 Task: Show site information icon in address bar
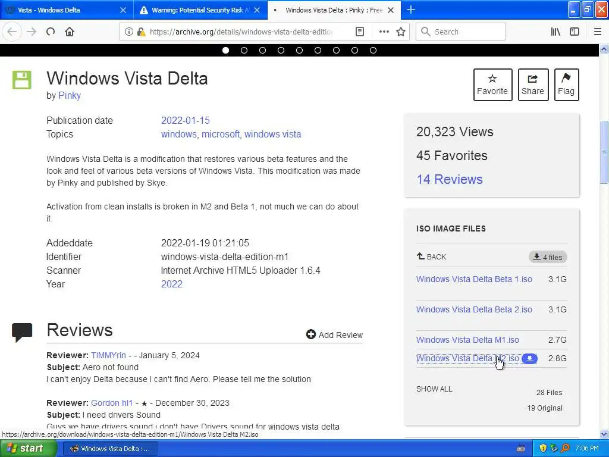[x=128, y=32]
